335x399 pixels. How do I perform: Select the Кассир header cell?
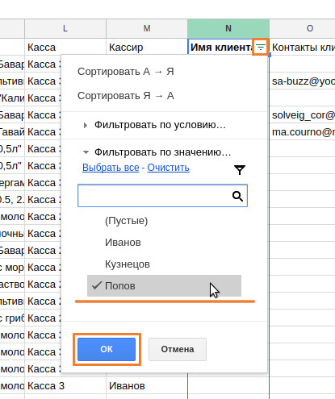point(147,48)
